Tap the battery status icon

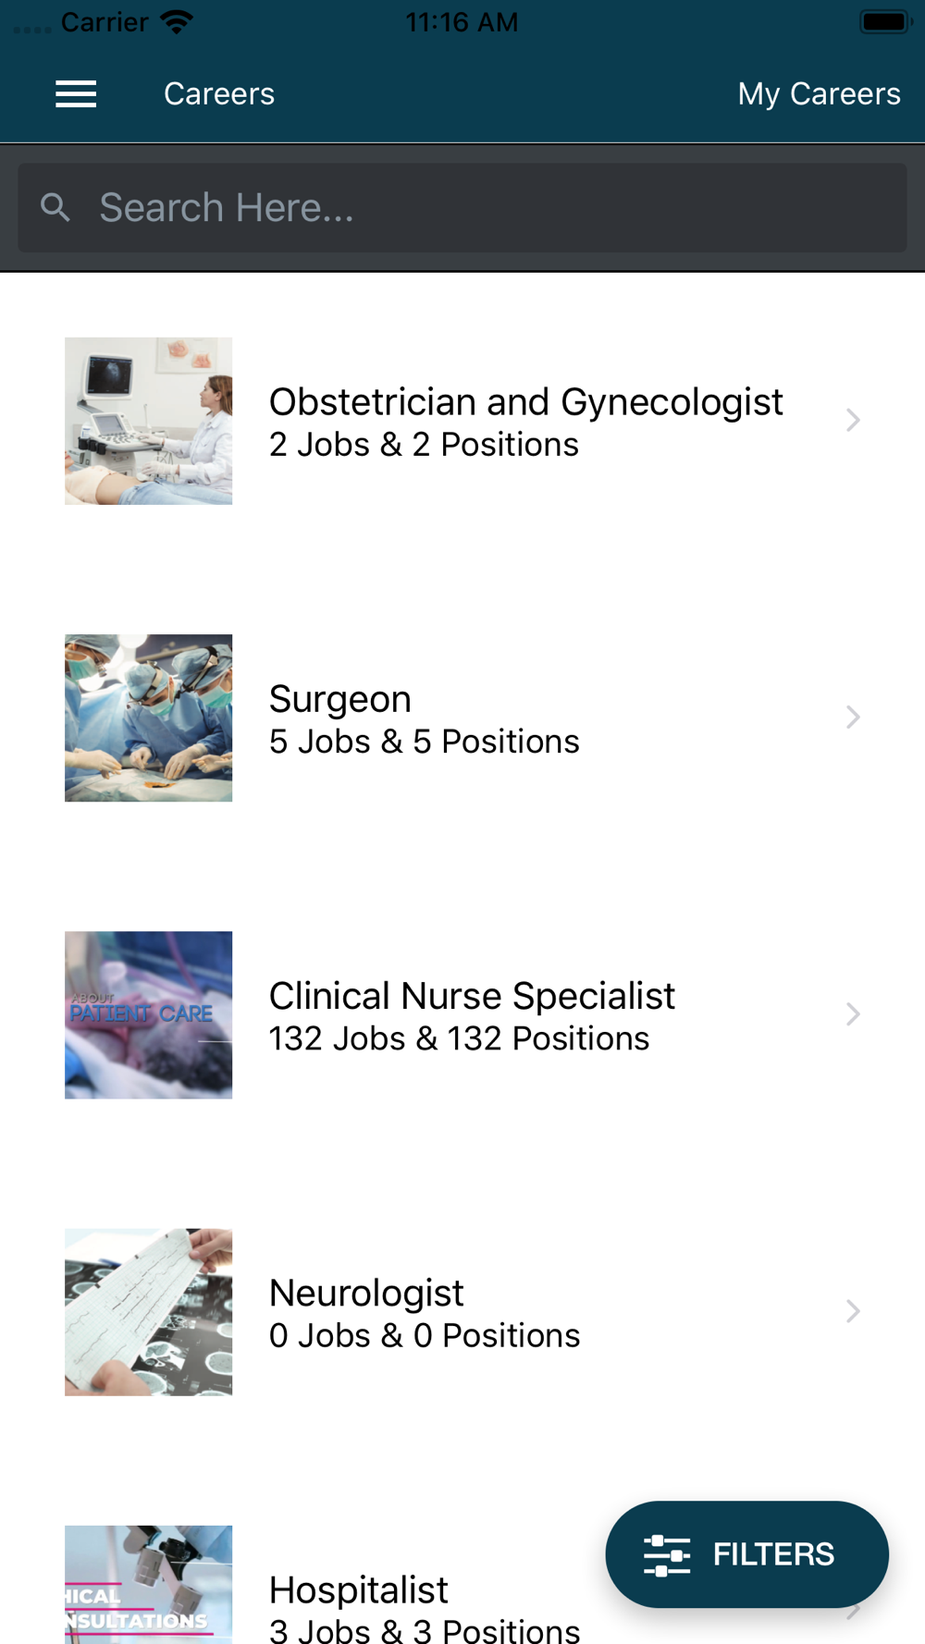(x=884, y=22)
